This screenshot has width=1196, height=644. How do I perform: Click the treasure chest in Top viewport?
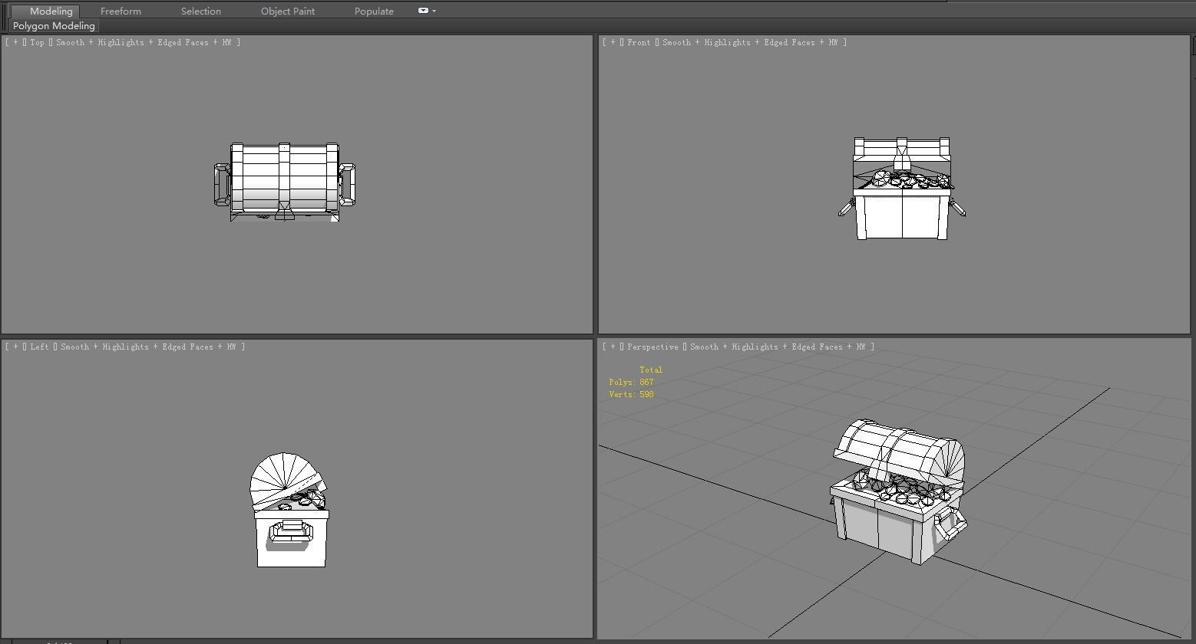tap(285, 182)
